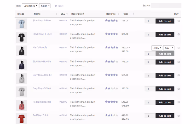This screenshot has height=124, width=196.
Task: Click the star rating for Red Woo T-Shirt
Action: pos(112,115)
